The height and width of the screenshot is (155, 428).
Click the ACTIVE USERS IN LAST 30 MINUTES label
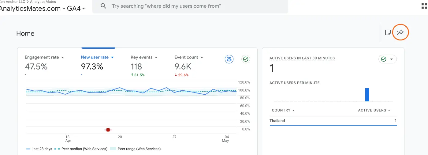click(x=302, y=58)
